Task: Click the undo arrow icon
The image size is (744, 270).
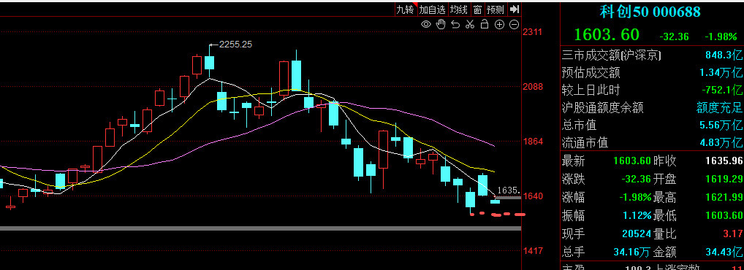Action: pyautogui.click(x=455, y=24)
